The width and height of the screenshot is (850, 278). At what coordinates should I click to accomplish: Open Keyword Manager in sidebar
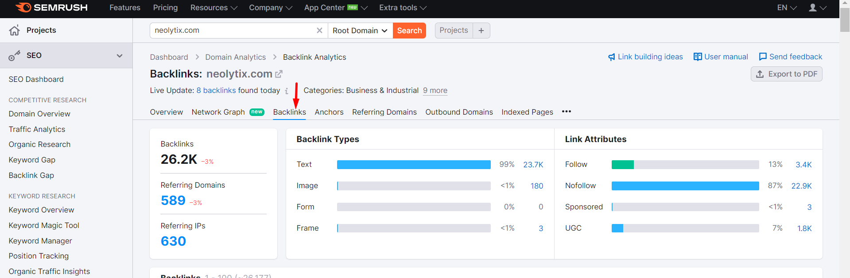point(40,241)
